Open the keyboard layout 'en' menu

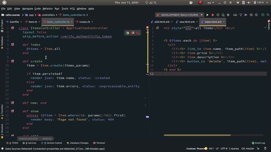click(x=210, y=3)
